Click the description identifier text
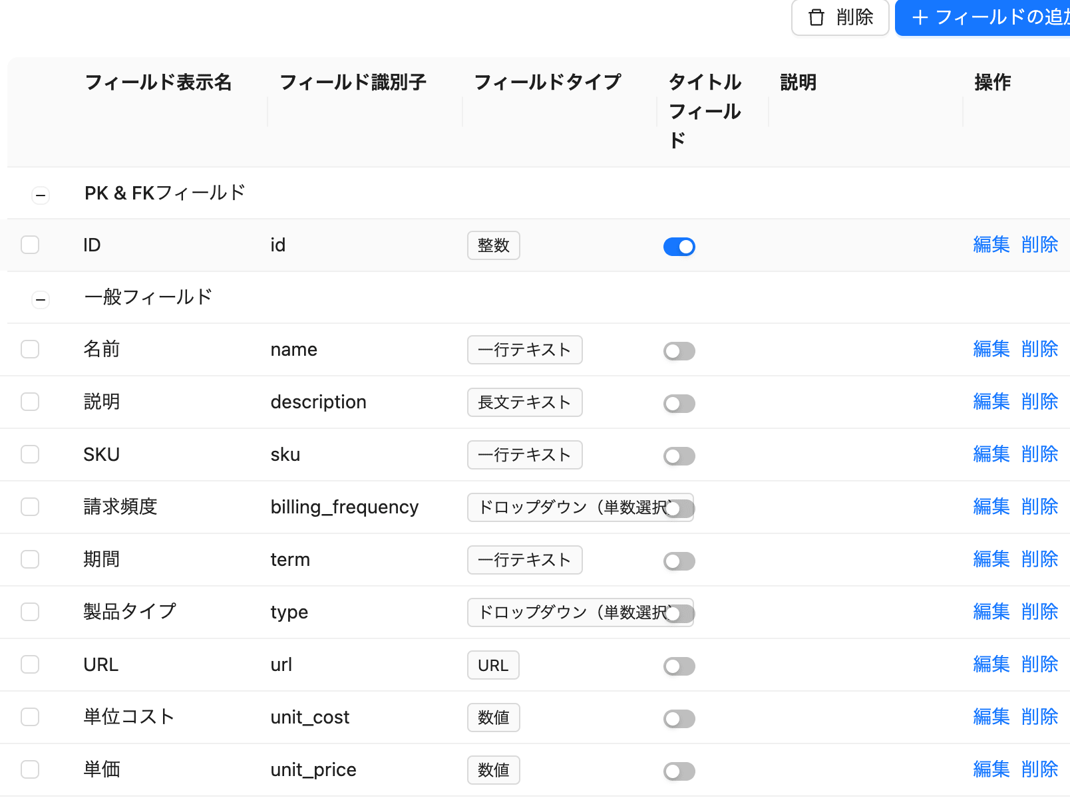This screenshot has width=1070, height=798. point(319,402)
